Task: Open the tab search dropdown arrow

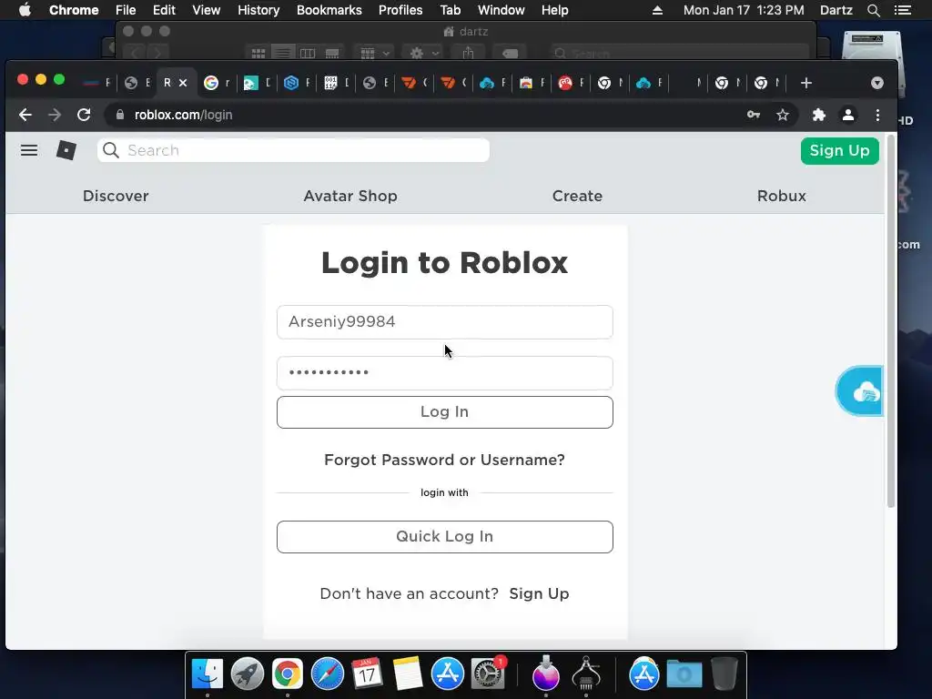Action: click(877, 83)
